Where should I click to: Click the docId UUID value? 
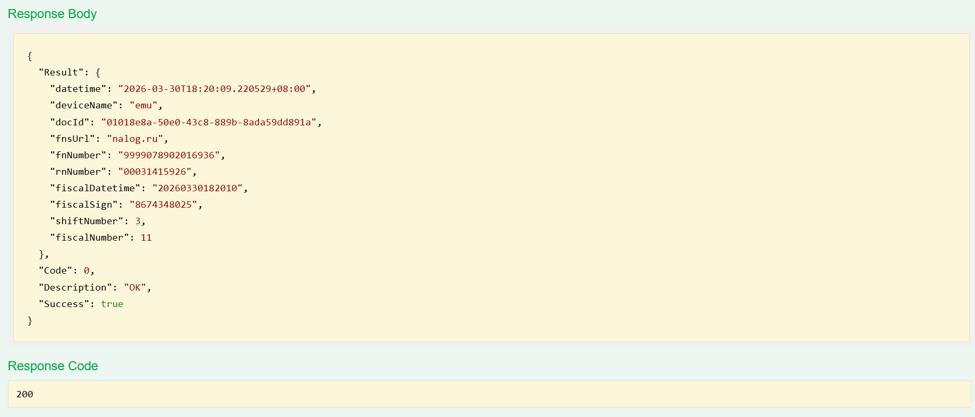(209, 122)
